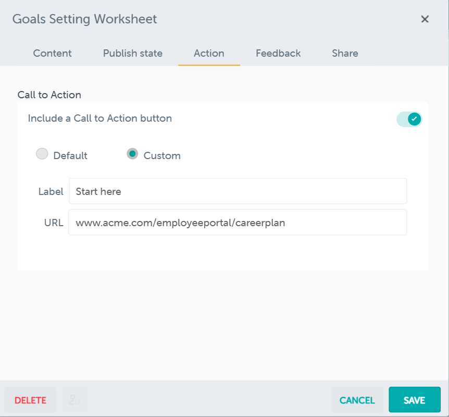The image size is (449, 417).
Task: Click the 'URL' field caption
Action: pyautogui.click(x=54, y=223)
